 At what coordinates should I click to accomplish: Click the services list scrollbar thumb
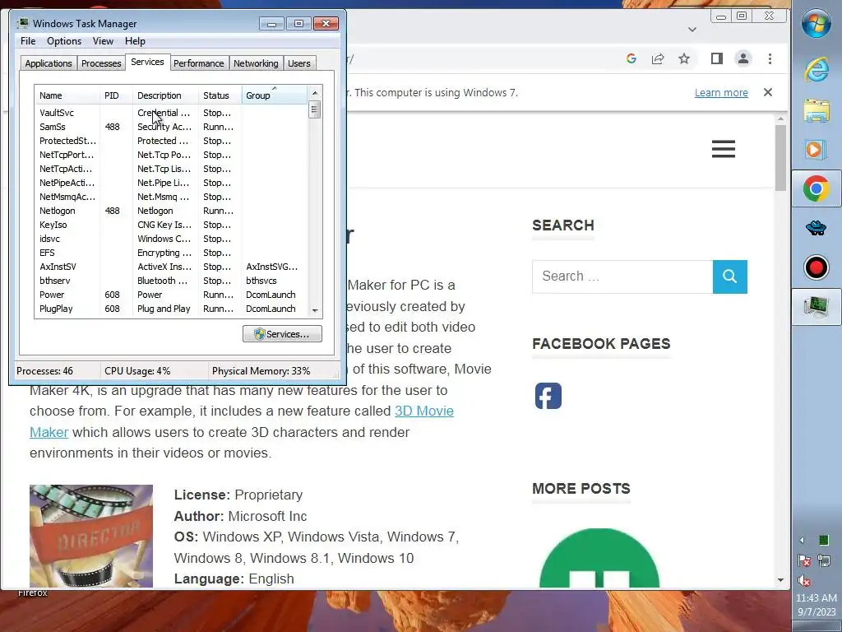[x=315, y=109]
